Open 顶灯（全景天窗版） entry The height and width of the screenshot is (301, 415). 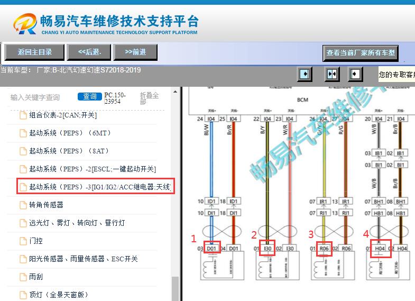point(59,295)
